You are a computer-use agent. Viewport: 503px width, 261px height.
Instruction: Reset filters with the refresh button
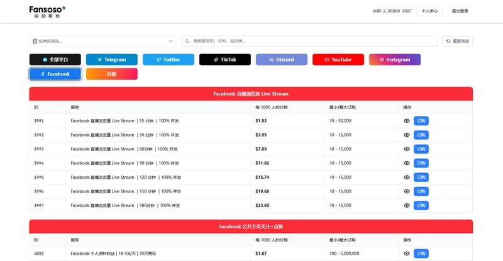point(458,41)
